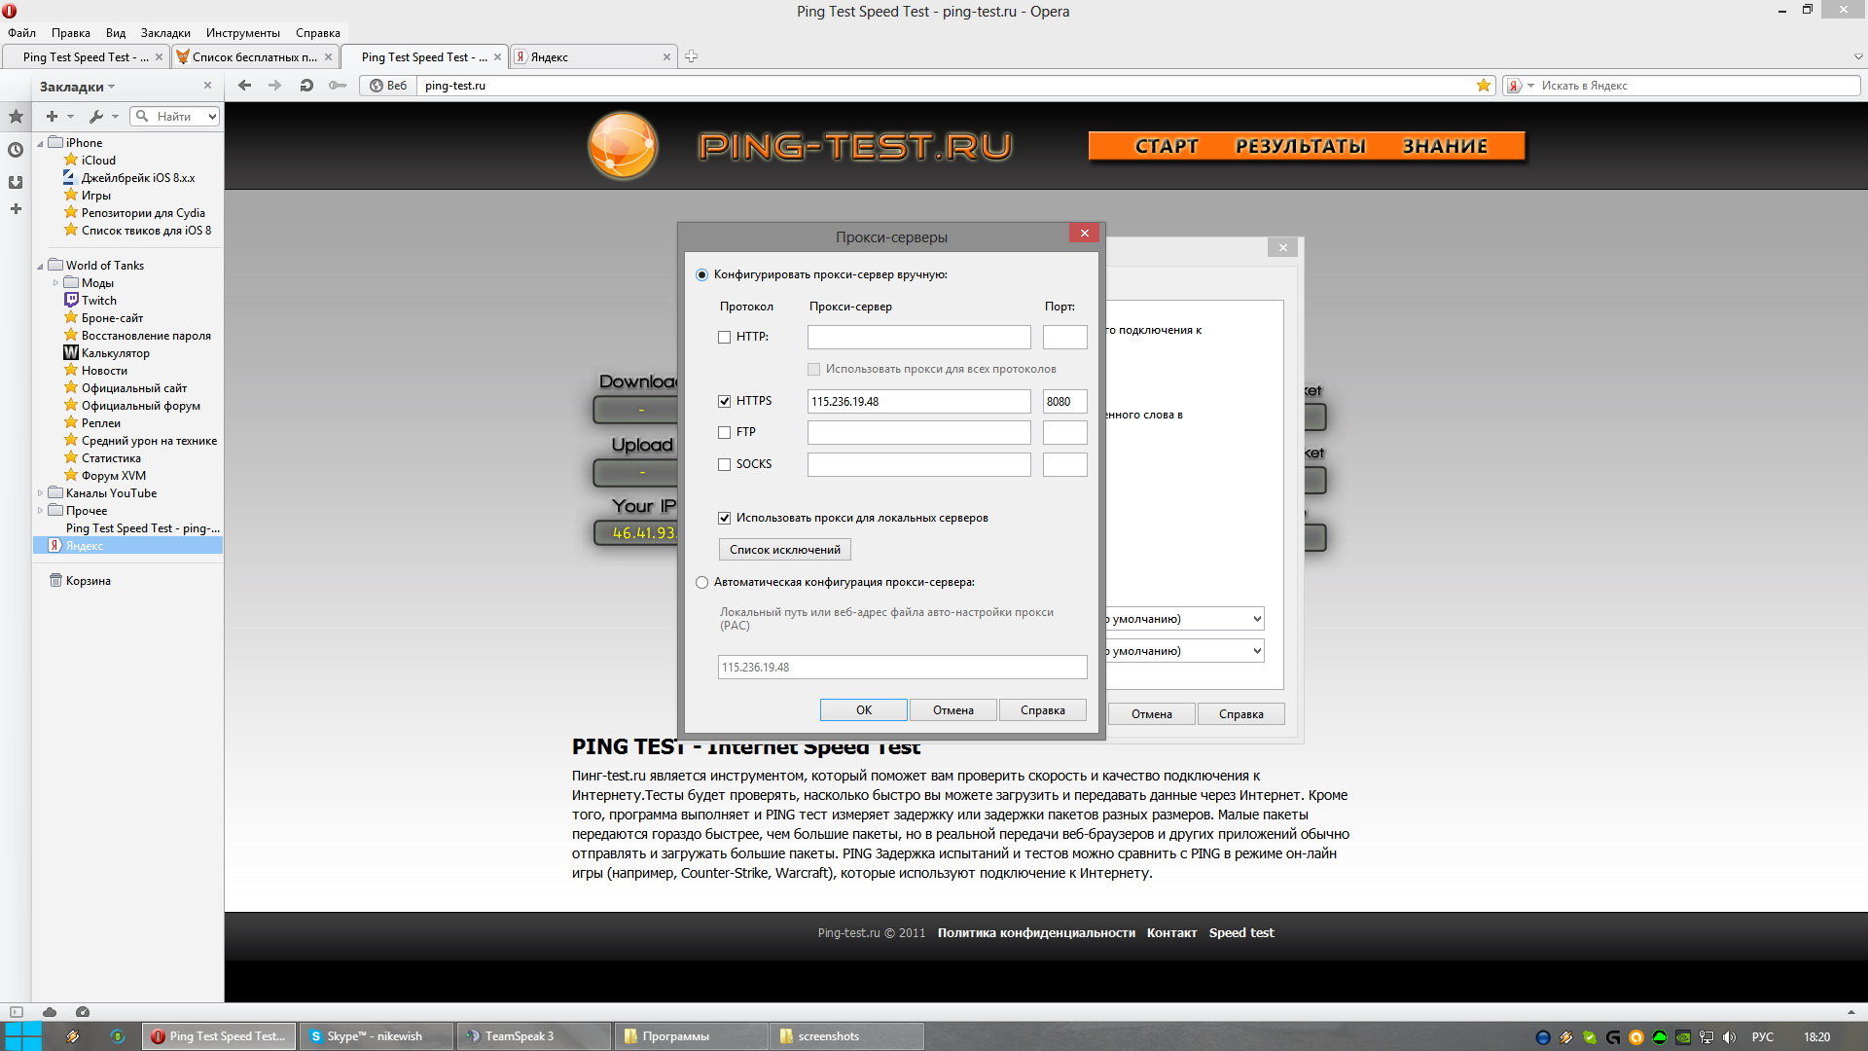Viewport: 1868px width, 1051px height.
Task: Click the bookmark star in address bar
Action: [1483, 86]
